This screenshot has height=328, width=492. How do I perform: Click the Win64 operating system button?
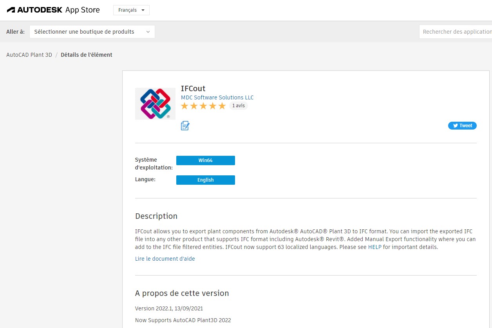205,160
